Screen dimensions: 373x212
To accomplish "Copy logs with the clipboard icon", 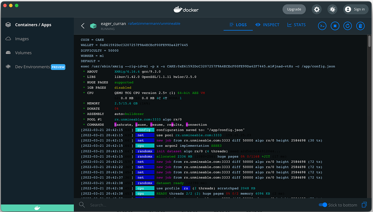I will 364,205.
